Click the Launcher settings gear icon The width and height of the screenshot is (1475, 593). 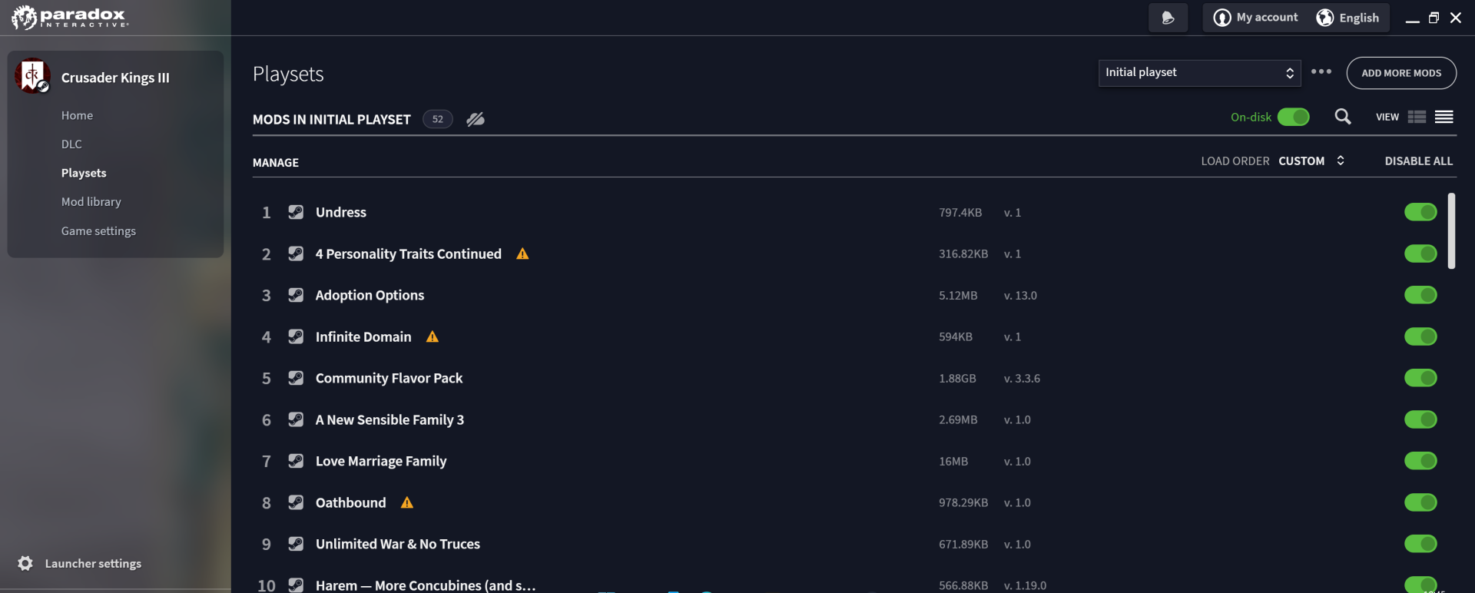point(25,563)
